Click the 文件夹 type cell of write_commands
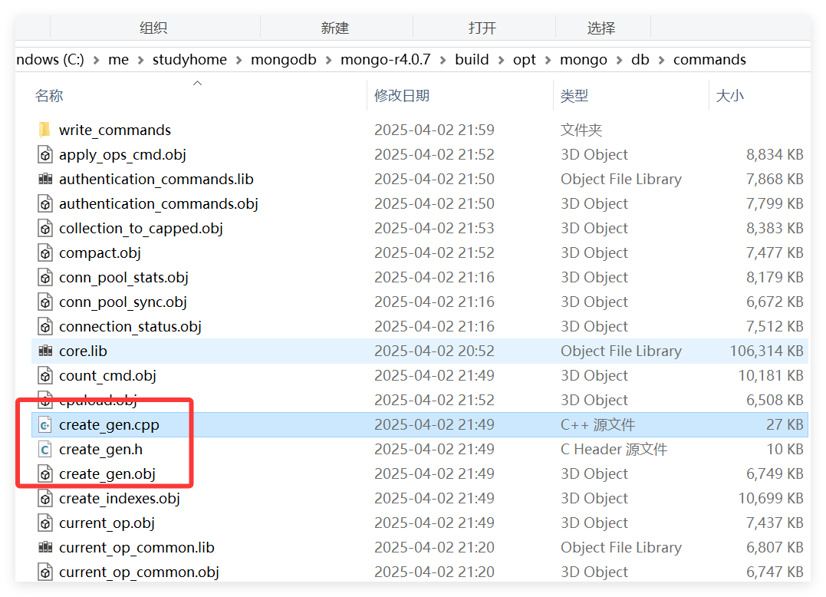Viewport: 826px width, 597px height. (581, 130)
